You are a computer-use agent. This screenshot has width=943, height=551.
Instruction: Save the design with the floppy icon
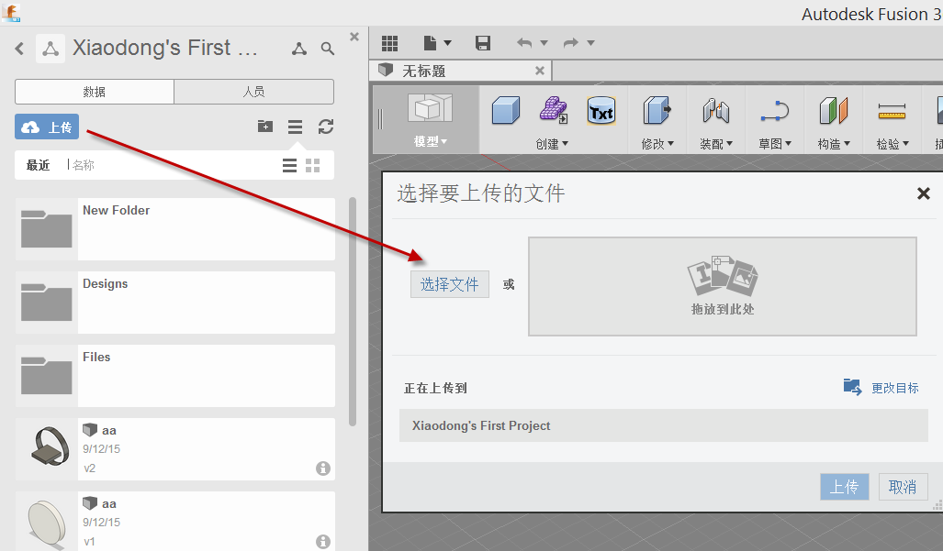point(483,43)
